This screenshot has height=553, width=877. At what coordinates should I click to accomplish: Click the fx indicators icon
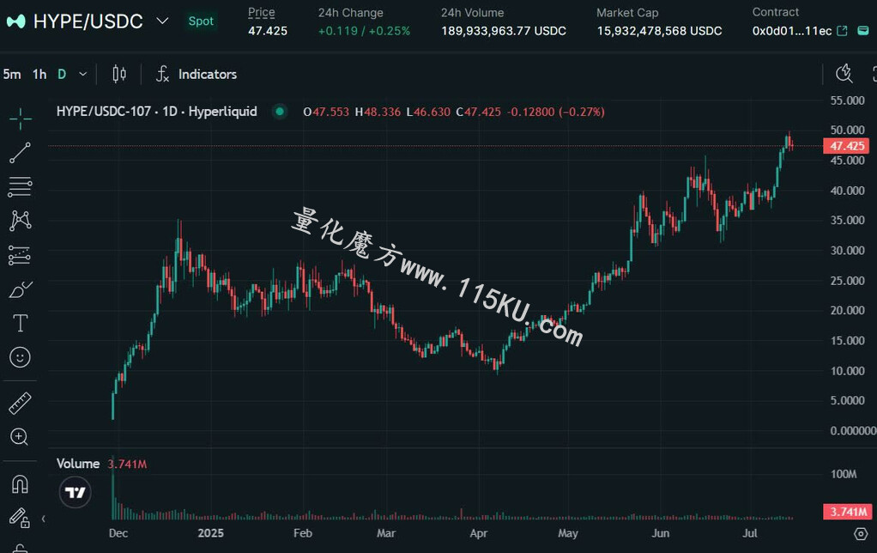162,74
